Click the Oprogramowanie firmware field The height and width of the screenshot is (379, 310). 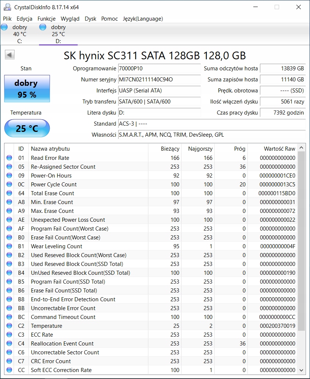pos(159,69)
